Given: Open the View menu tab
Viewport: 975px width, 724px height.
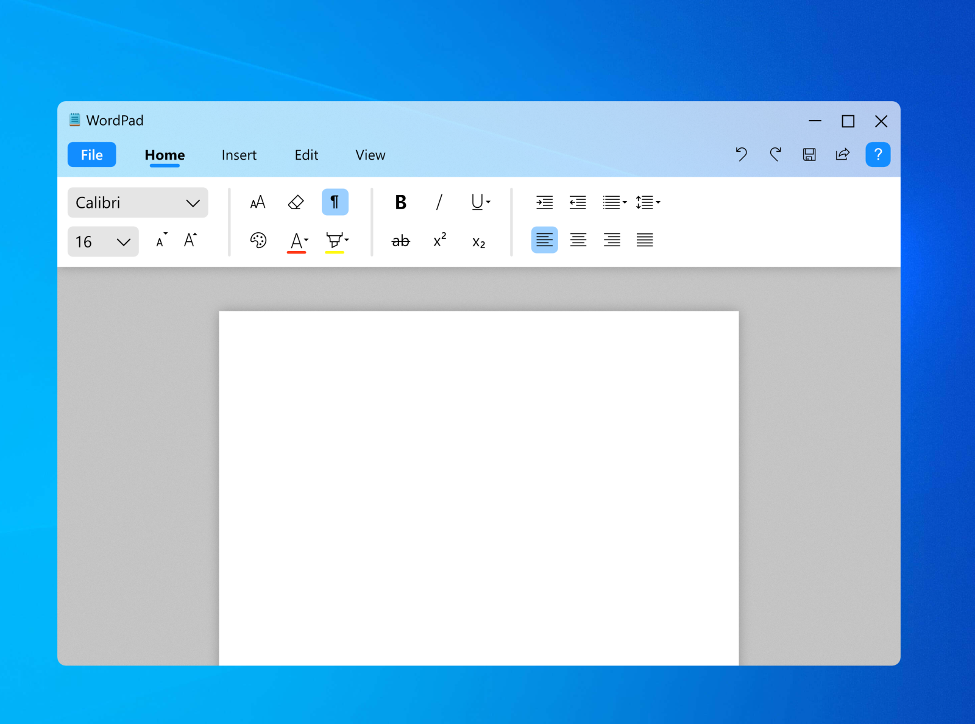Looking at the screenshot, I should [370, 155].
